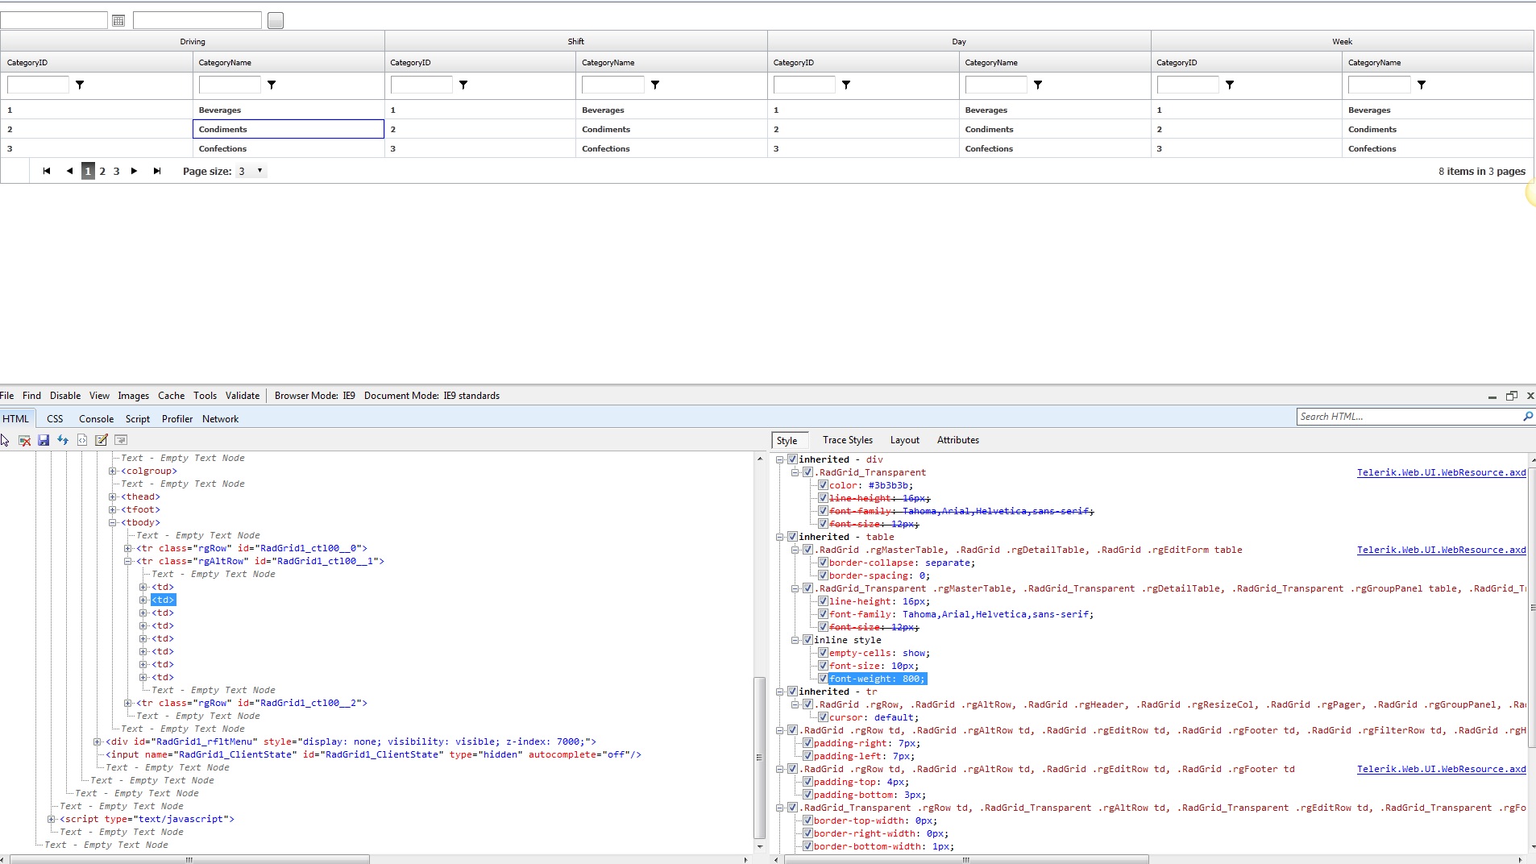
Task: Go to page 2 of the grid
Action: pyautogui.click(x=102, y=171)
